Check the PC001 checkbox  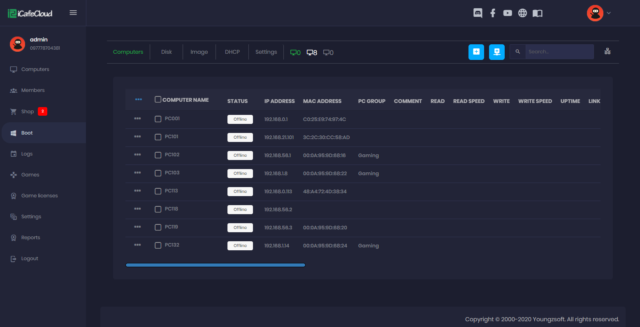(158, 119)
